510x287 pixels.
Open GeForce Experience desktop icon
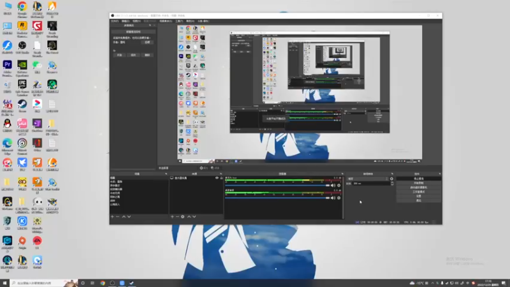coord(22,68)
